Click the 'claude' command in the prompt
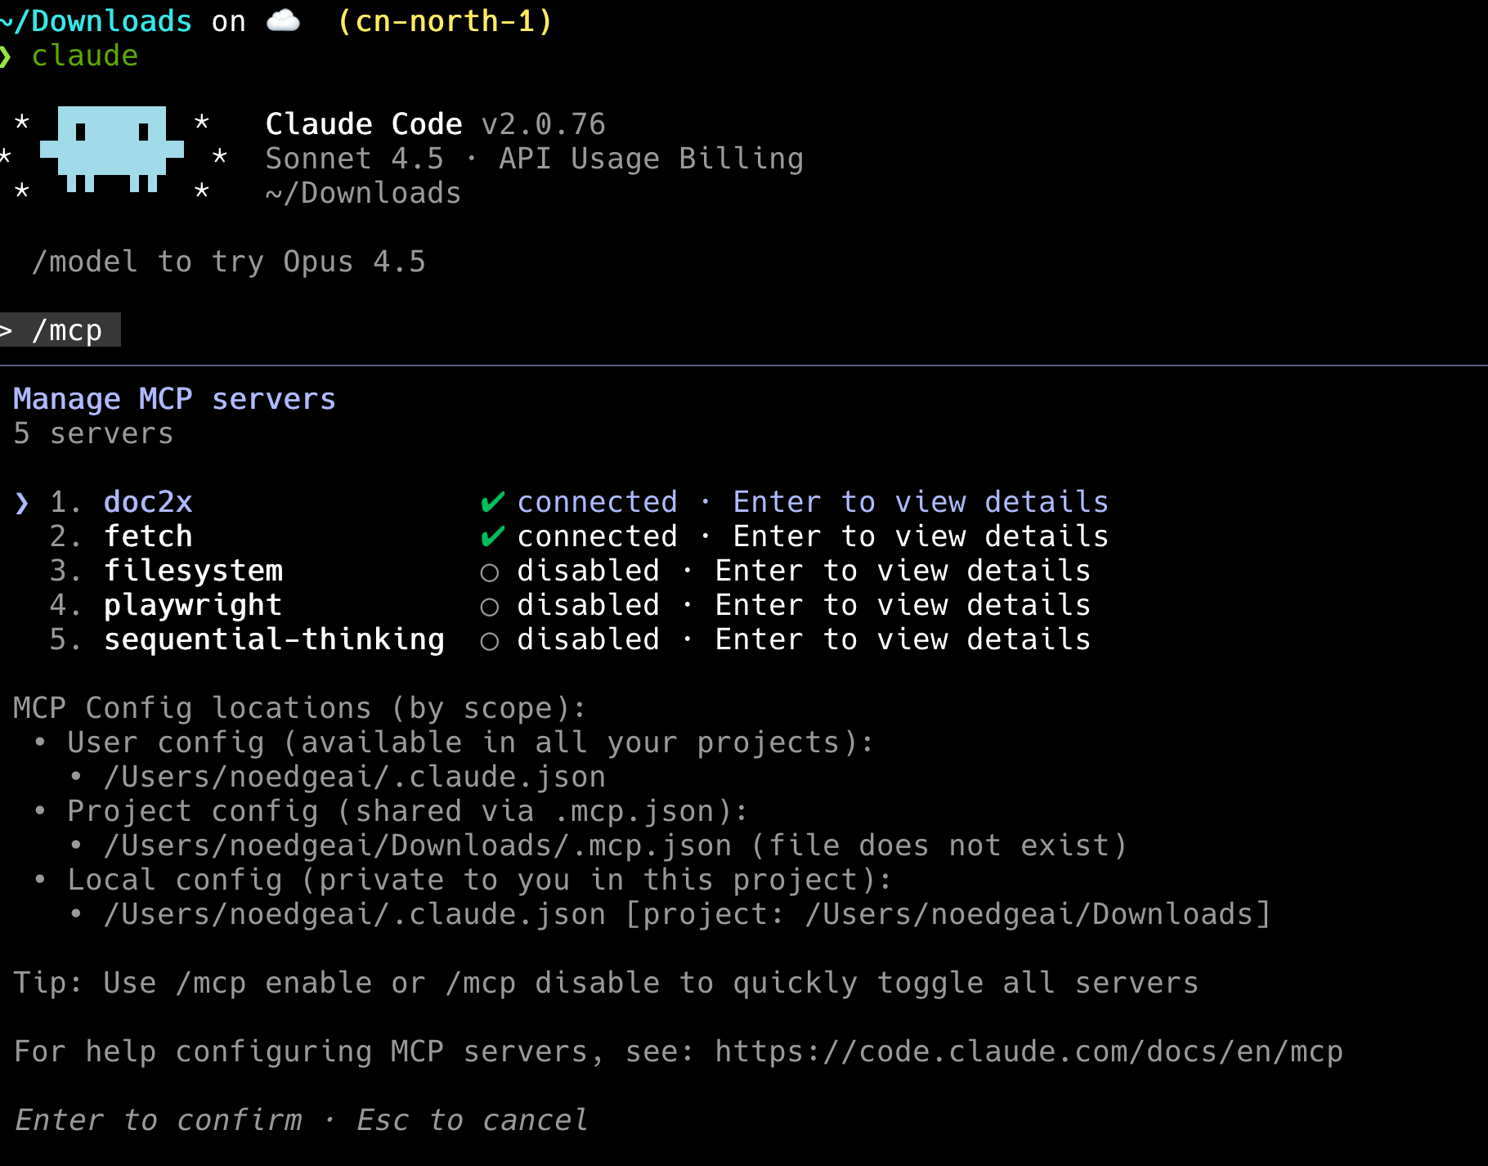The image size is (1488, 1166). pos(85,56)
